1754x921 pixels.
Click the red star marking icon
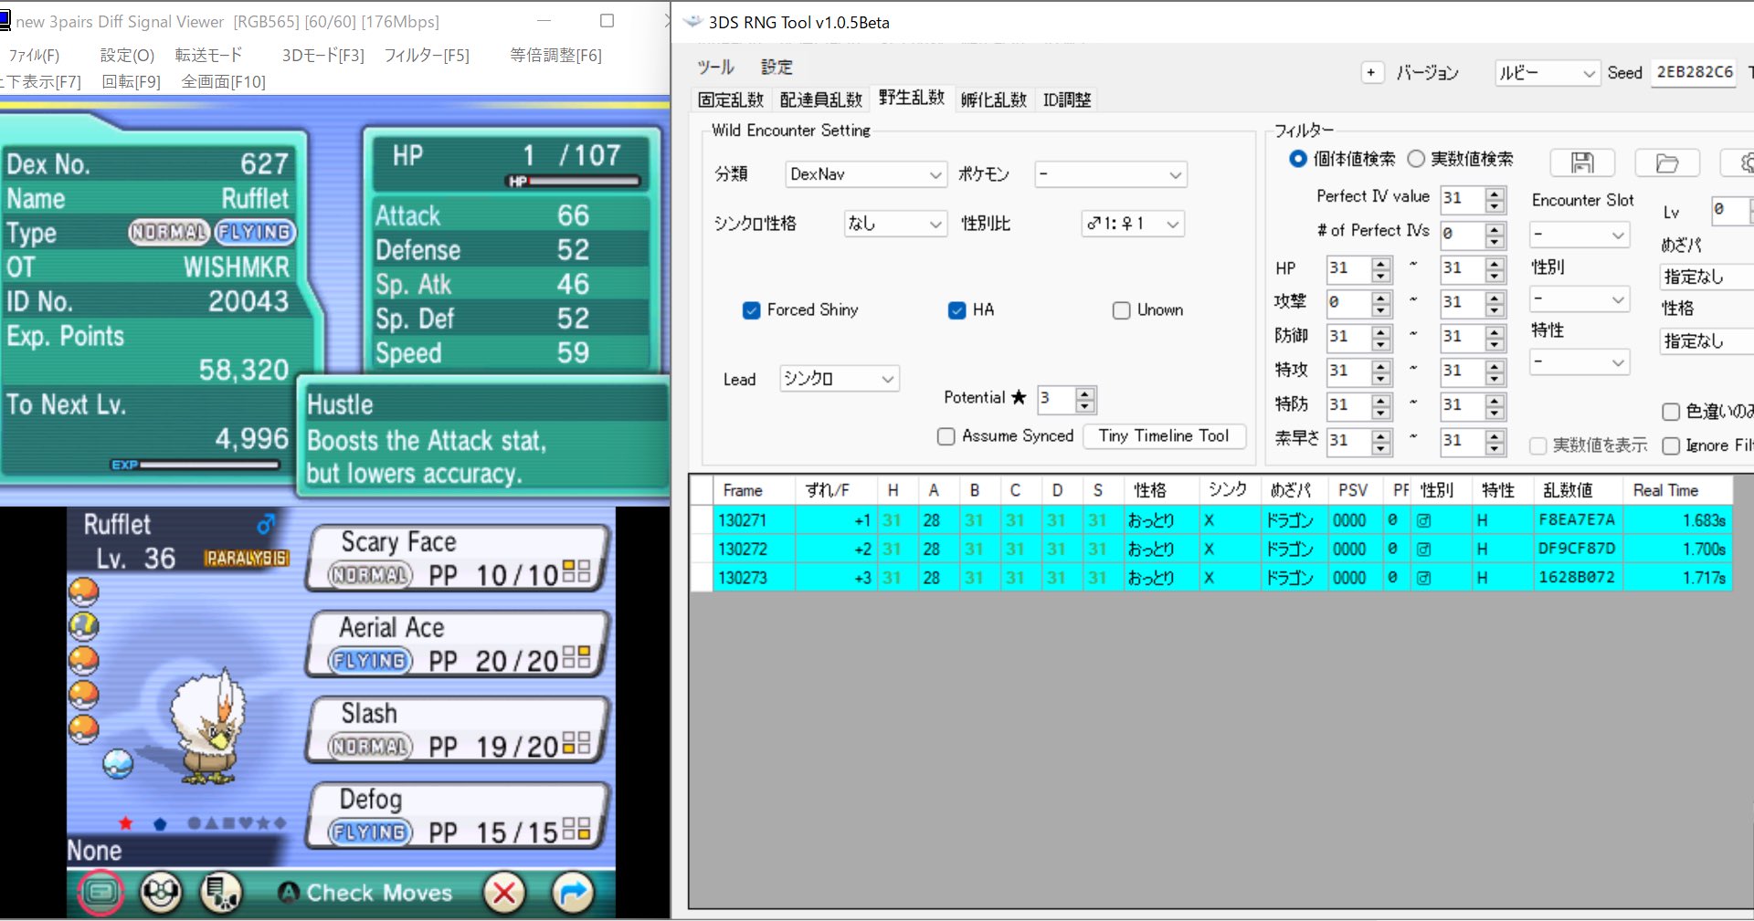[x=126, y=823]
